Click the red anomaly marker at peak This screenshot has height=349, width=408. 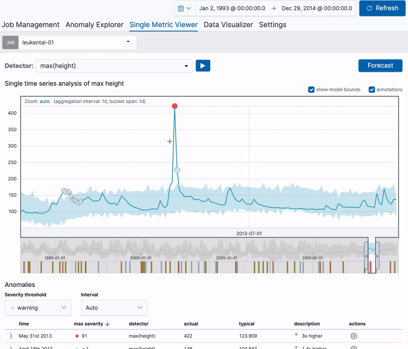(175, 106)
